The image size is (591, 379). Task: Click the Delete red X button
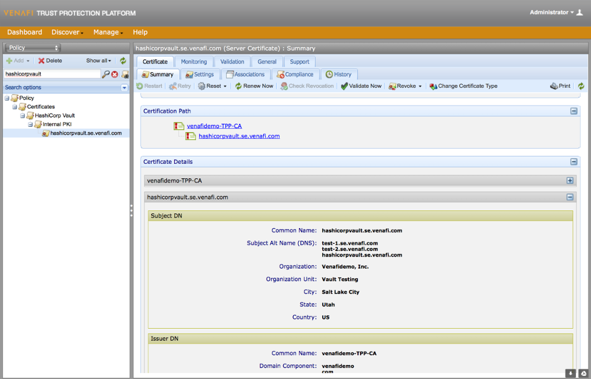pyautogui.click(x=50, y=61)
